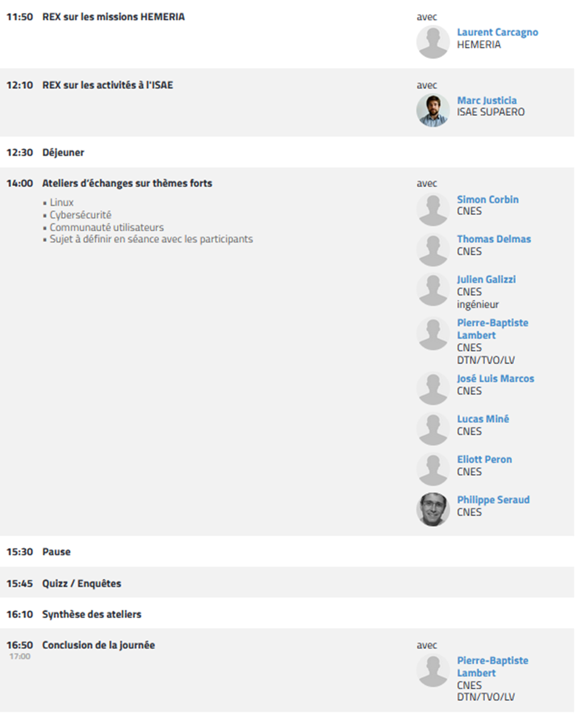Viewport: 576px width, 713px height.
Task: Click José Luis Marcos's avatar icon
Action: (433, 389)
